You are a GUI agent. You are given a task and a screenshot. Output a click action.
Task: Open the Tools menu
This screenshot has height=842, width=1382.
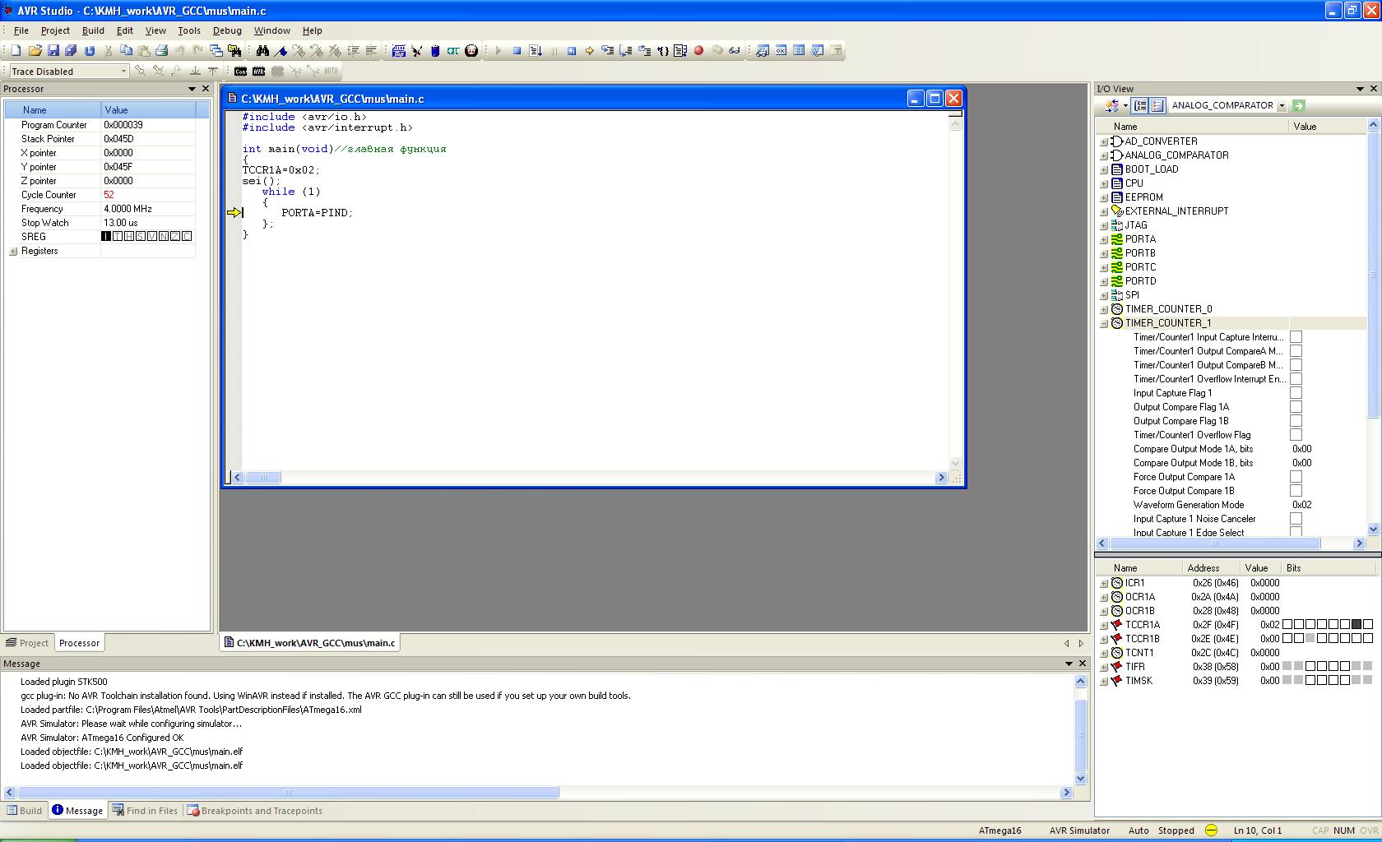189,30
